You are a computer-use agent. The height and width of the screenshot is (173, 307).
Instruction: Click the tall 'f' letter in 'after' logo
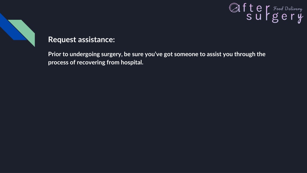245,8
